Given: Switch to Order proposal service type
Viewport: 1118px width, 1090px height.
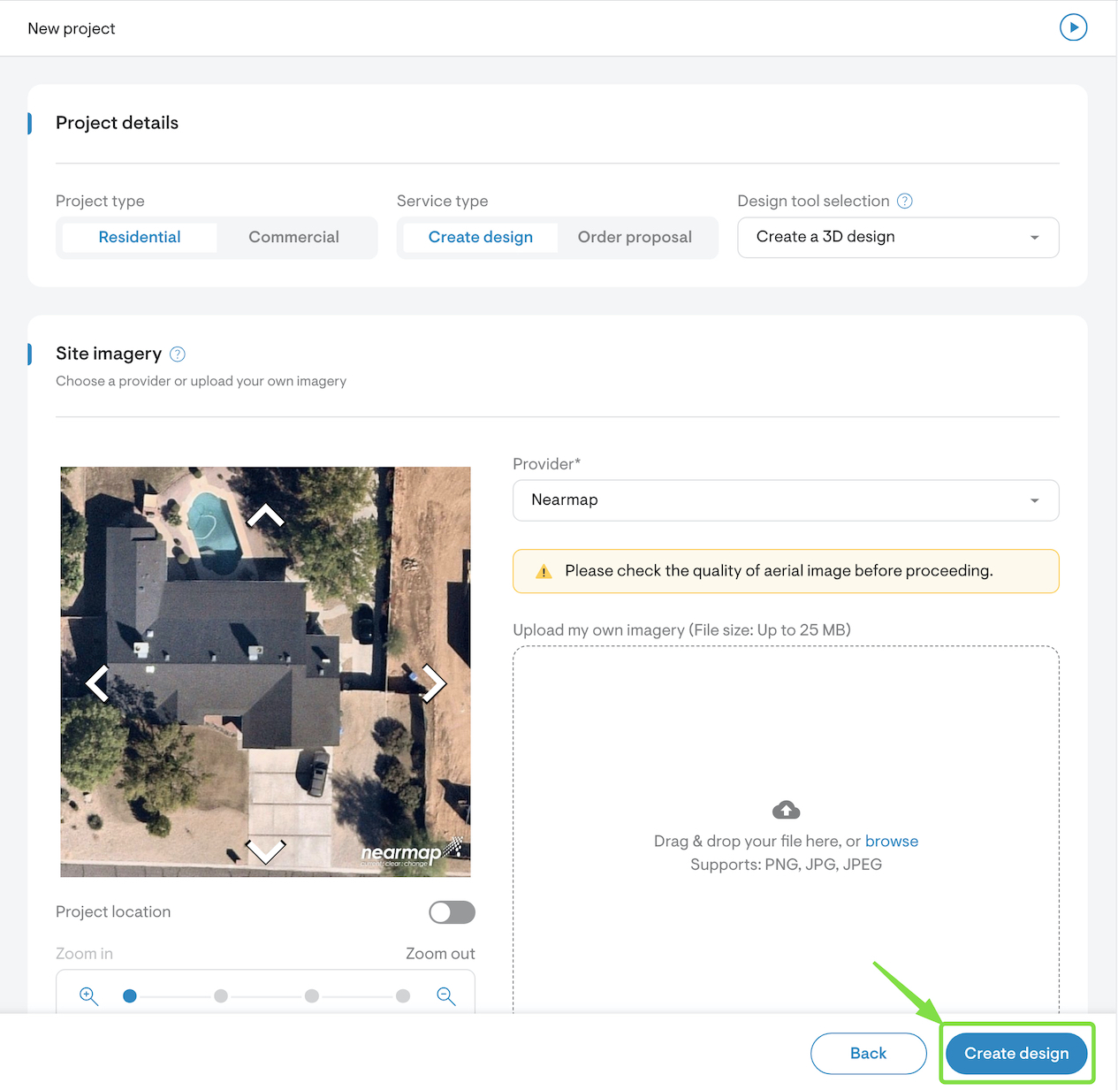Looking at the screenshot, I should pyautogui.click(x=635, y=237).
